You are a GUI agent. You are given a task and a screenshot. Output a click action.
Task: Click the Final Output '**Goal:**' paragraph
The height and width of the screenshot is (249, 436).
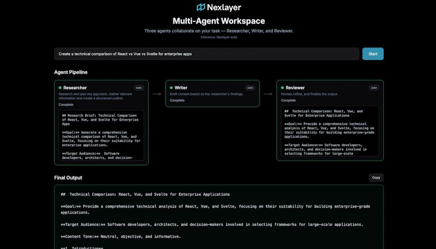[215, 210]
